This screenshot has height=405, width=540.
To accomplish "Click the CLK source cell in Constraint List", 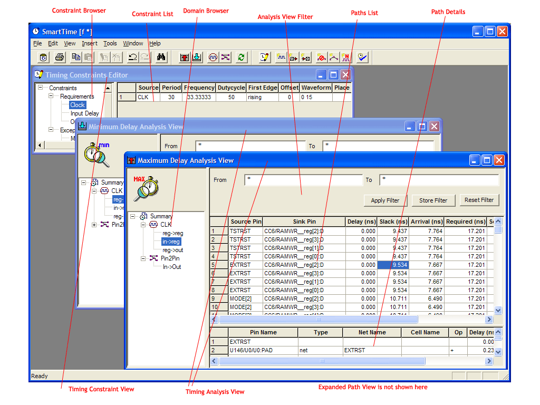I will click(x=148, y=98).
